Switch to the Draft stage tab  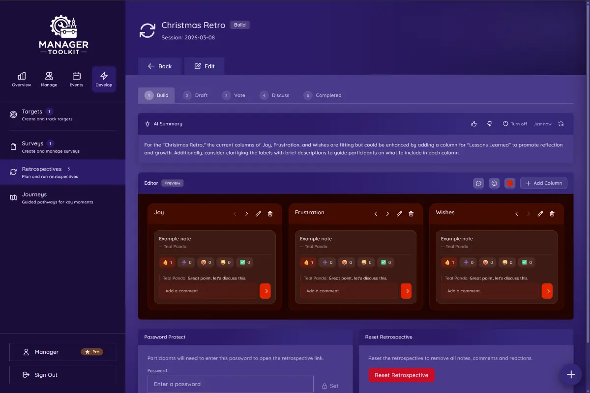coord(196,95)
